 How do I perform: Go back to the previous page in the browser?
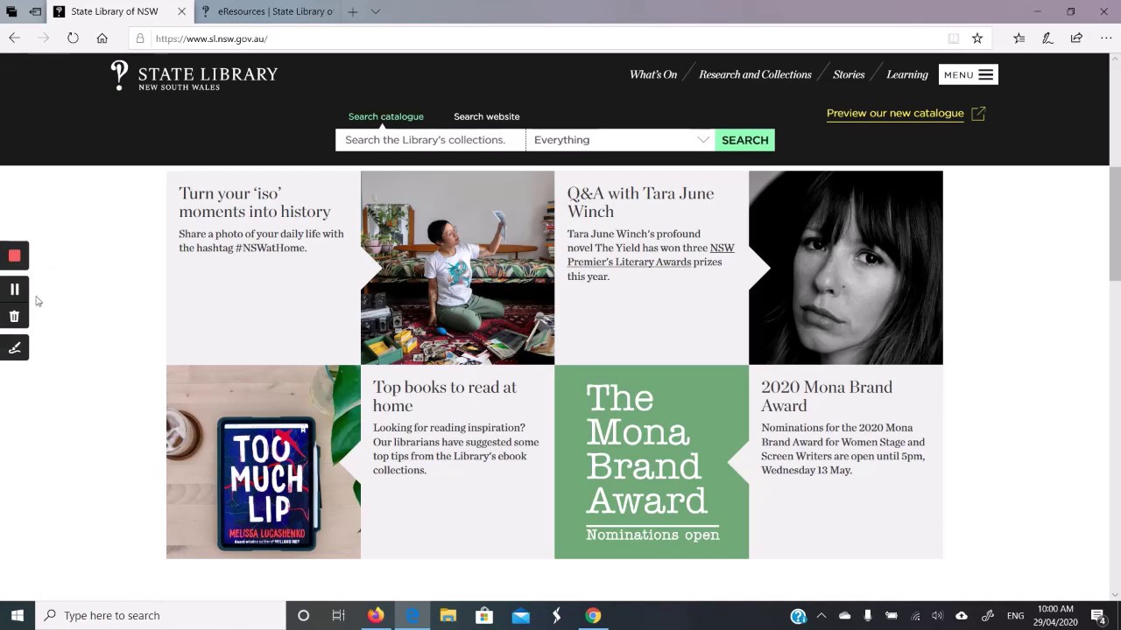(x=14, y=38)
